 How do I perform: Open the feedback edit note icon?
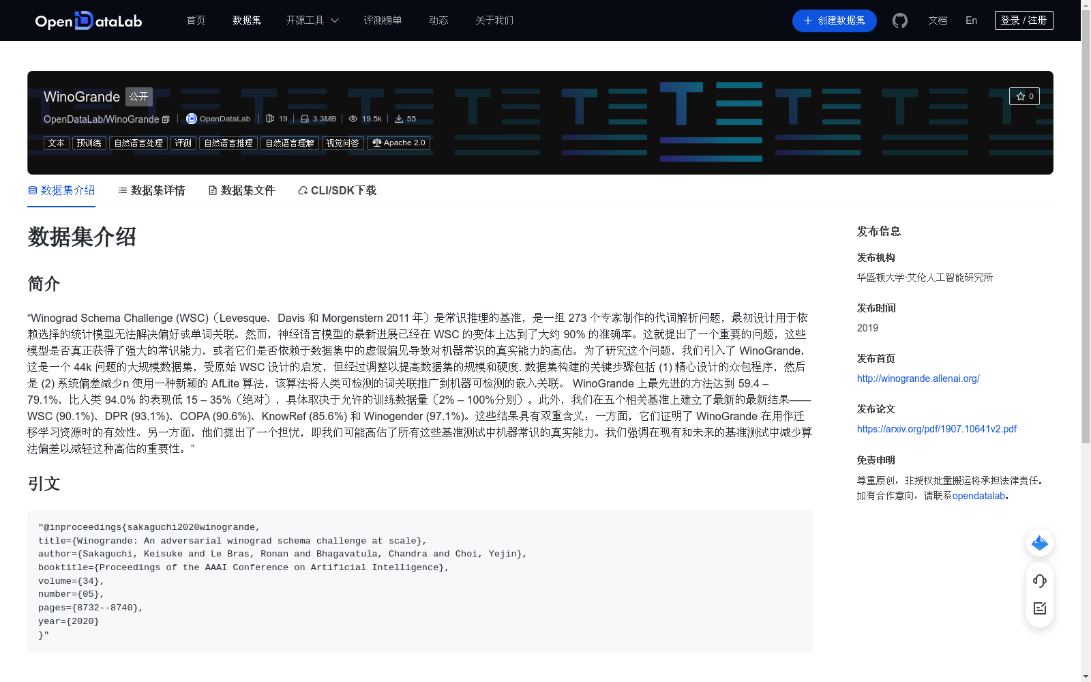1040,608
